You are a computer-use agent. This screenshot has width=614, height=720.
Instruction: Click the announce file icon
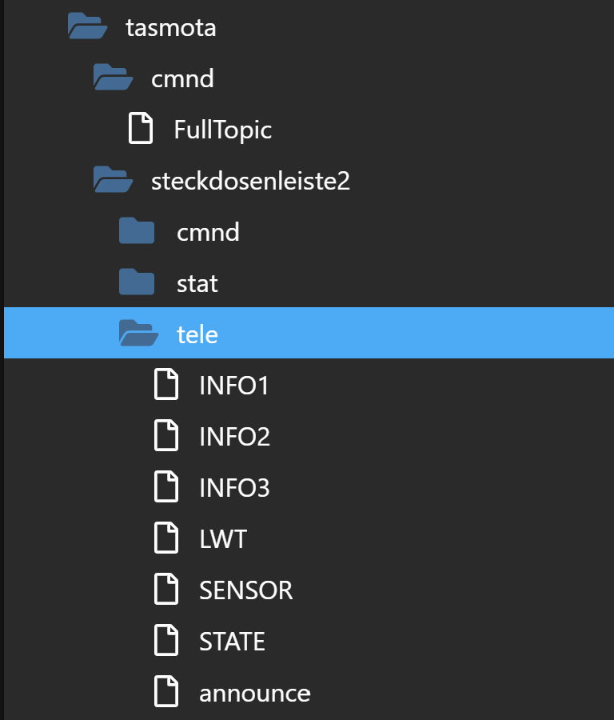click(x=165, y=692)
